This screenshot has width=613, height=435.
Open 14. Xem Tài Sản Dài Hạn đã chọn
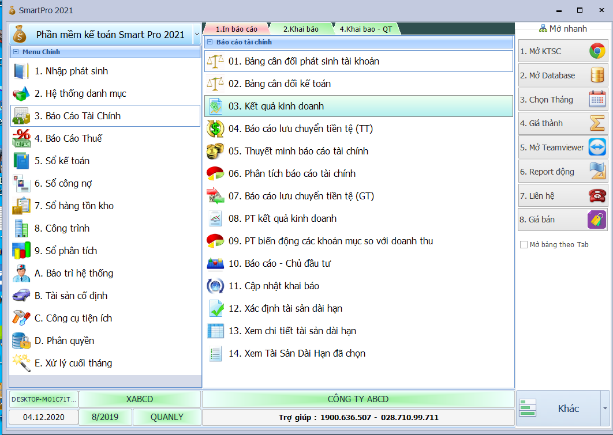point(358,353)
